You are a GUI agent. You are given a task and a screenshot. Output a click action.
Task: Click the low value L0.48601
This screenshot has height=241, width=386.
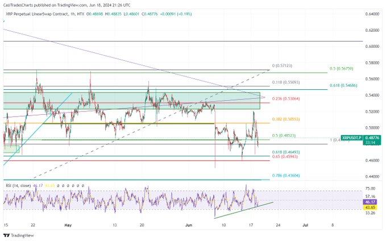click(132, 14)
